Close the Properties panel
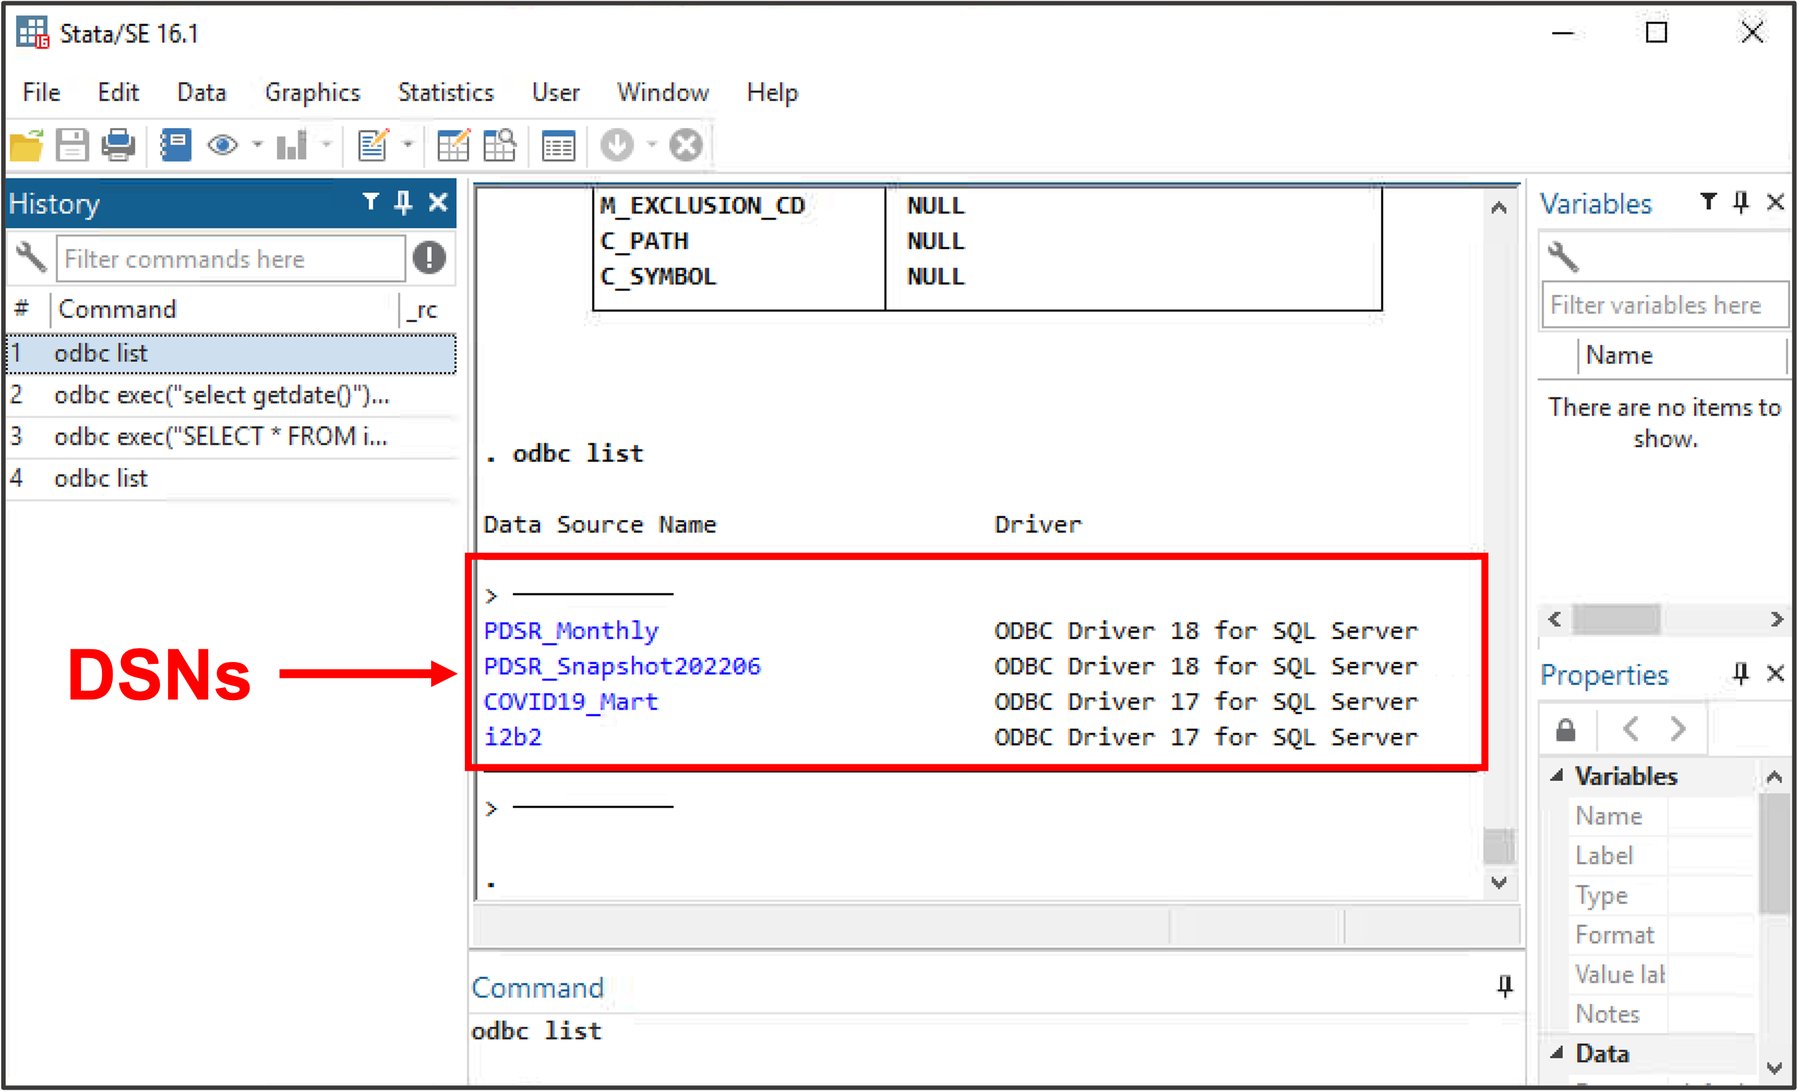Screen dimensions: 1798x1091 click(1775, 673)
